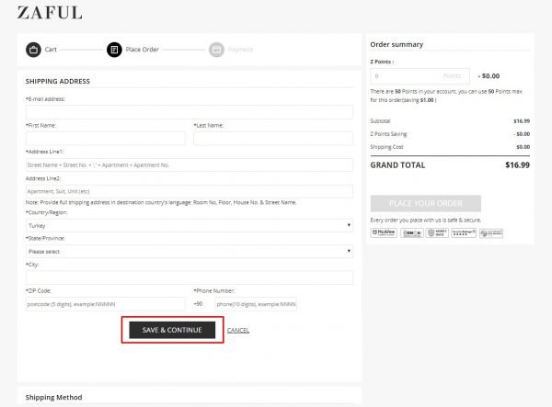Focus the Phone Number field
The height and width of the screenshot is (407, 552).
click(256, 304)
